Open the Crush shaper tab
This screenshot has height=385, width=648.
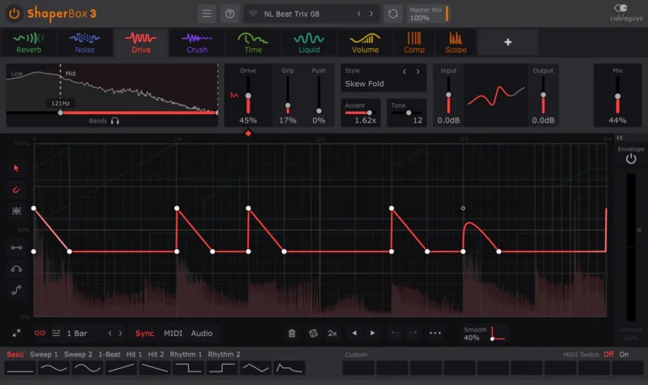coord(197,42)
